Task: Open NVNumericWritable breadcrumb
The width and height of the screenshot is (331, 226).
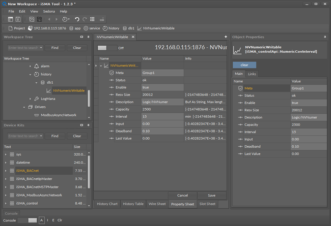Action: (x=156, y=28)
